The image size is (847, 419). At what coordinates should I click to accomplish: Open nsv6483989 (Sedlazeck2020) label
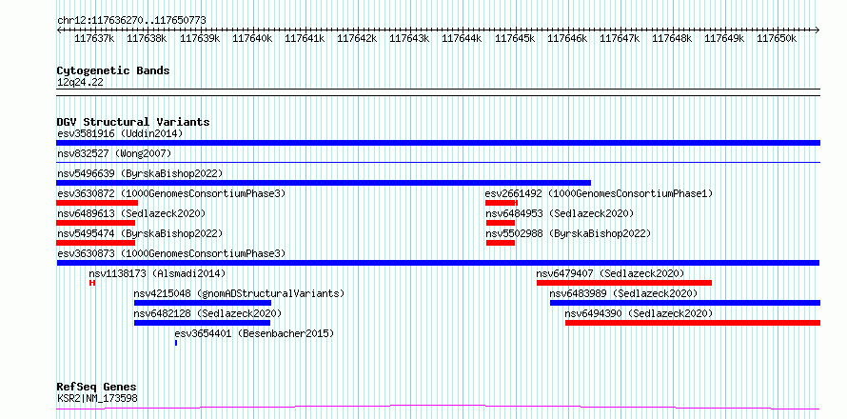pos(623,293)
